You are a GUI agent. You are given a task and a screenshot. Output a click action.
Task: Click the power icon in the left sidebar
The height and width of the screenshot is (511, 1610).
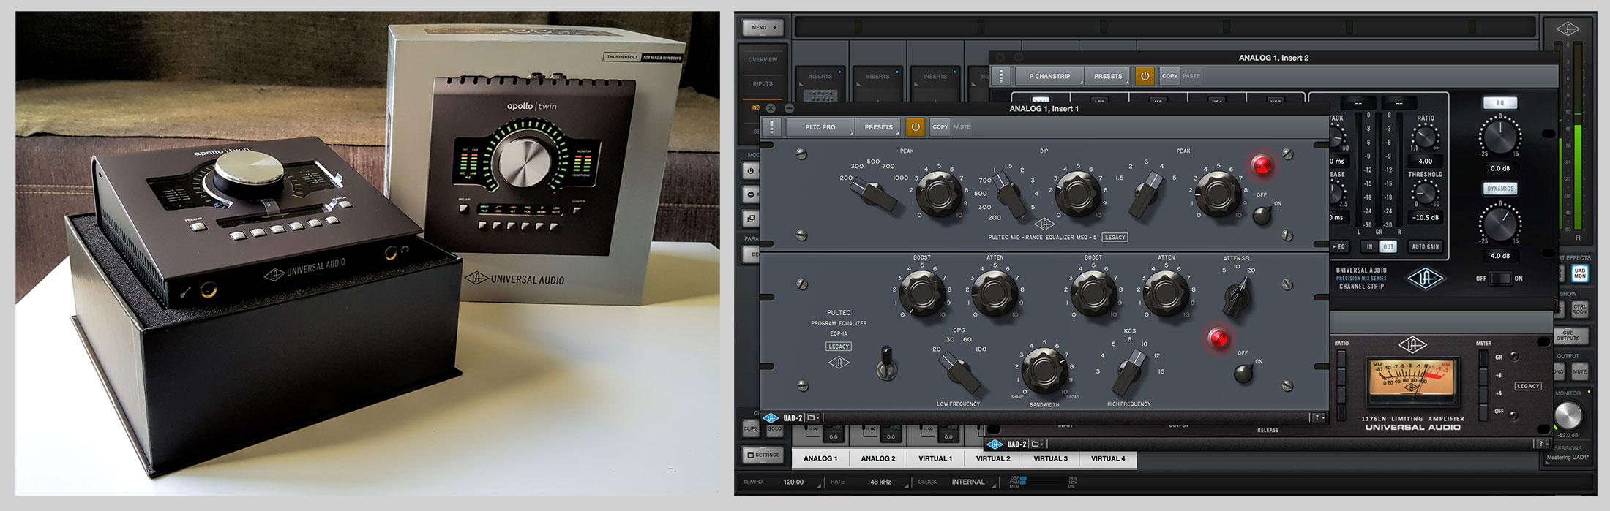tap(750, 171)
